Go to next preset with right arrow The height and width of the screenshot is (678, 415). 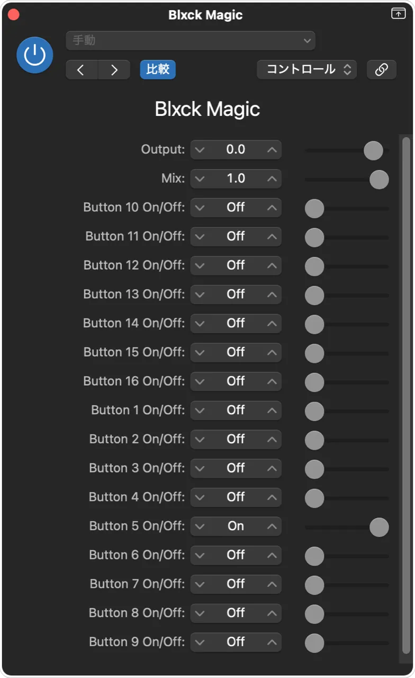click(114, 70)
